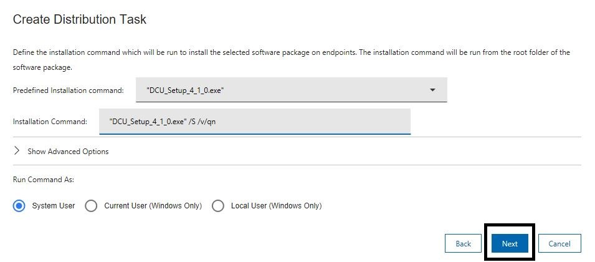The height and width of the screenshot is (262, 595).
Task: Open the Predefined Installation command dropdown arrow
Action: pos(433,90)
